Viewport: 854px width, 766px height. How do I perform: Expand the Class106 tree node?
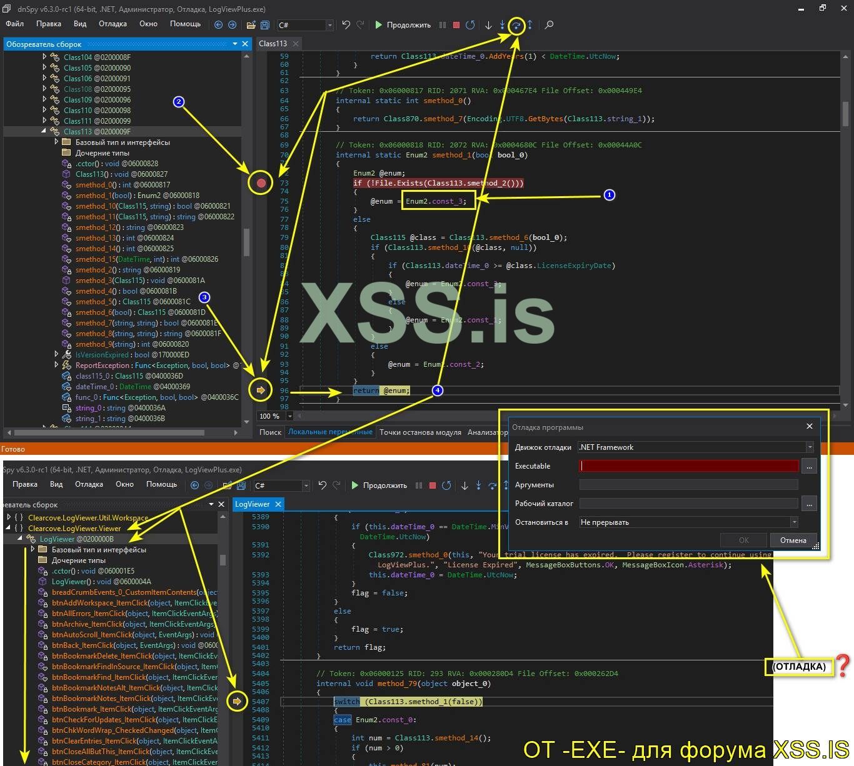[x=44, y=78]
